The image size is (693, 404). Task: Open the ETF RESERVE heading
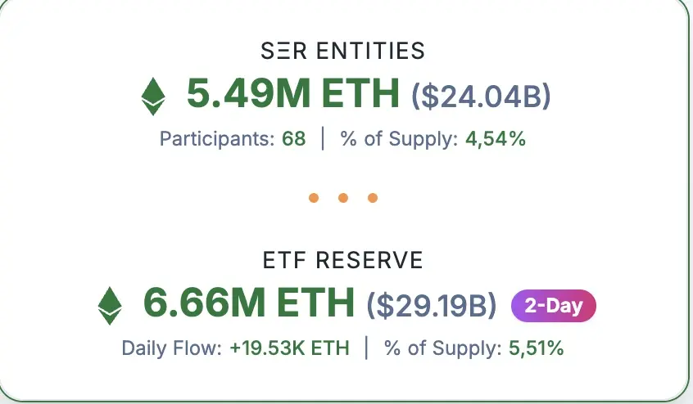coord(343,261)
